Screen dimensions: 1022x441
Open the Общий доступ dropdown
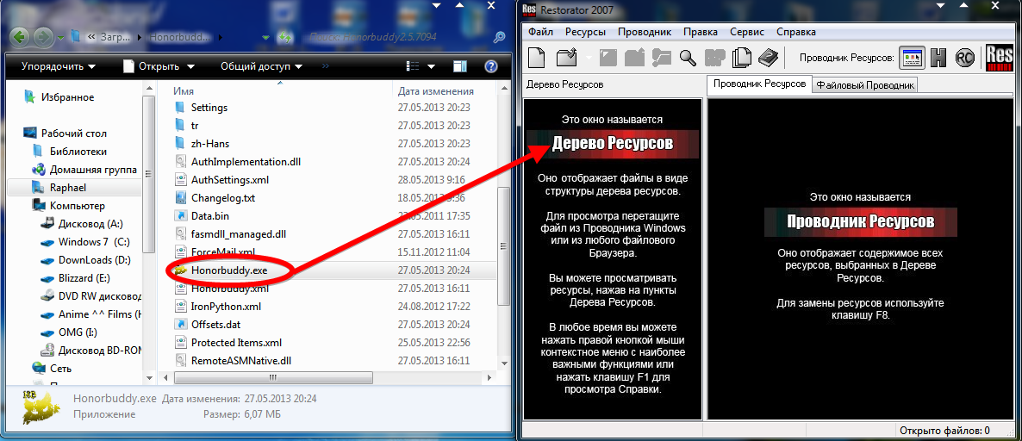tap(261, 66)
